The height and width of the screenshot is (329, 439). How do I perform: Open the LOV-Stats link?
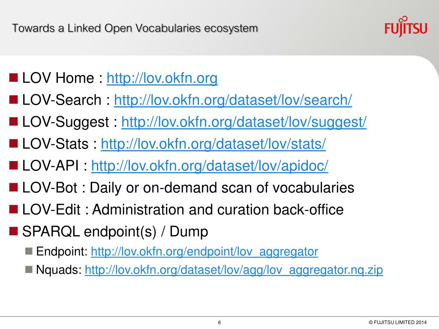(x=213, y=144)
